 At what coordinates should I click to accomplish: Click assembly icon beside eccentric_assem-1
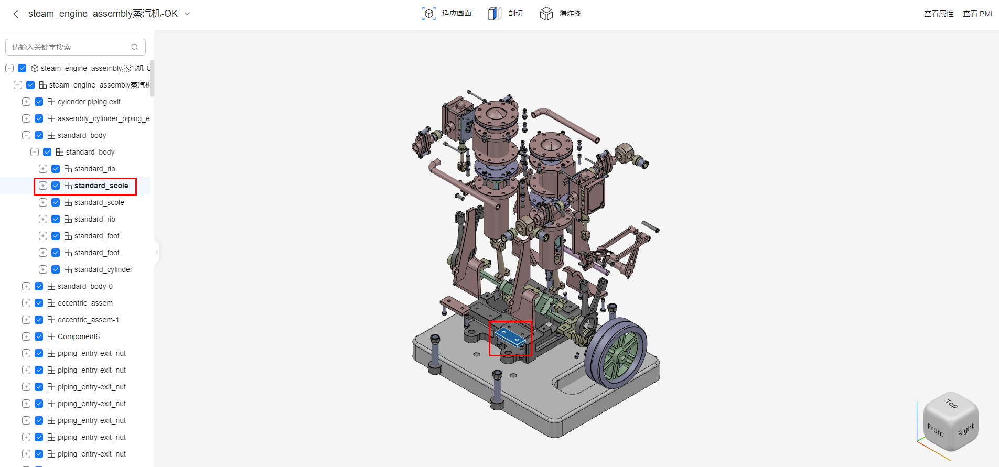[x=51, y=320]
